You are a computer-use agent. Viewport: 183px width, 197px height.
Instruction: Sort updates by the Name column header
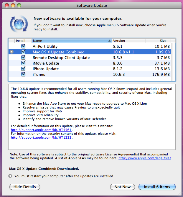[x=72, y=41]
